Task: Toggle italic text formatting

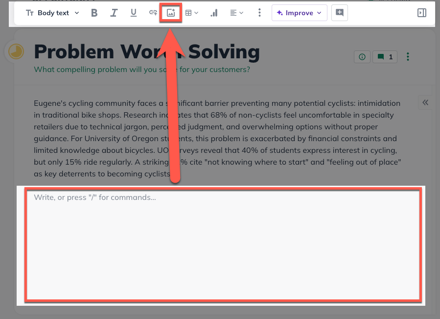Action: point(114,13)
